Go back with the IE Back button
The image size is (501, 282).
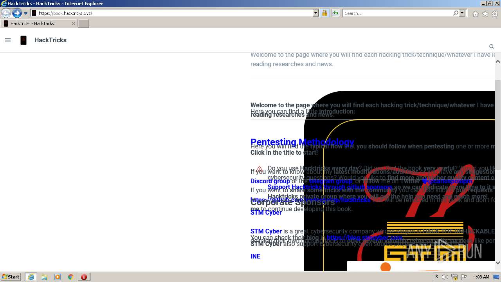click(x=6, y=13)
